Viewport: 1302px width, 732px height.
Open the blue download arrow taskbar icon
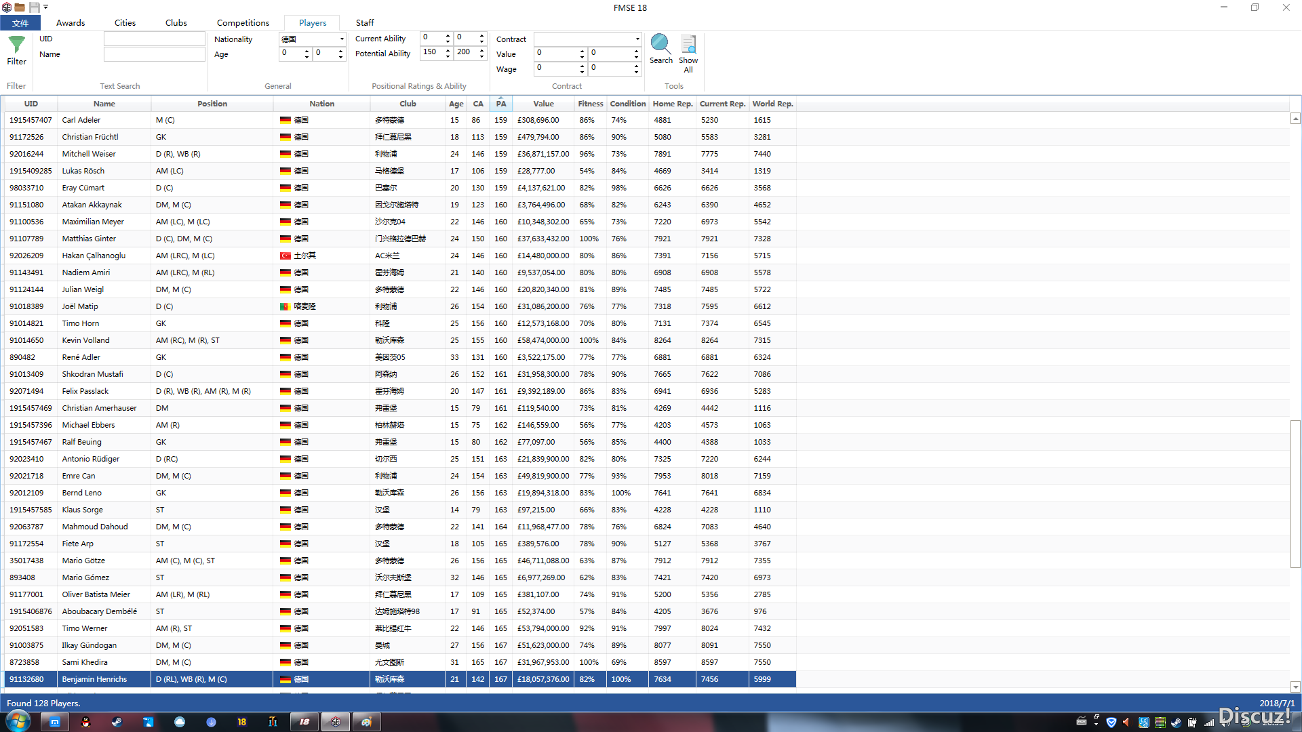[211, 722]
